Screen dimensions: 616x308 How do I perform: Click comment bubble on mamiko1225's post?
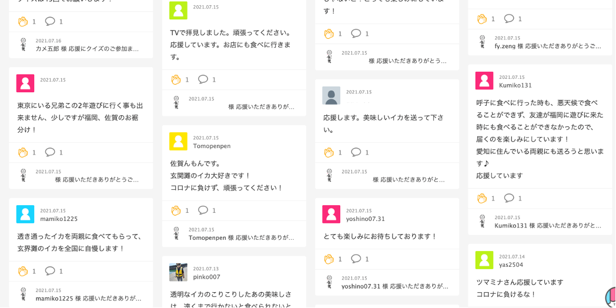tap(50, 271)
